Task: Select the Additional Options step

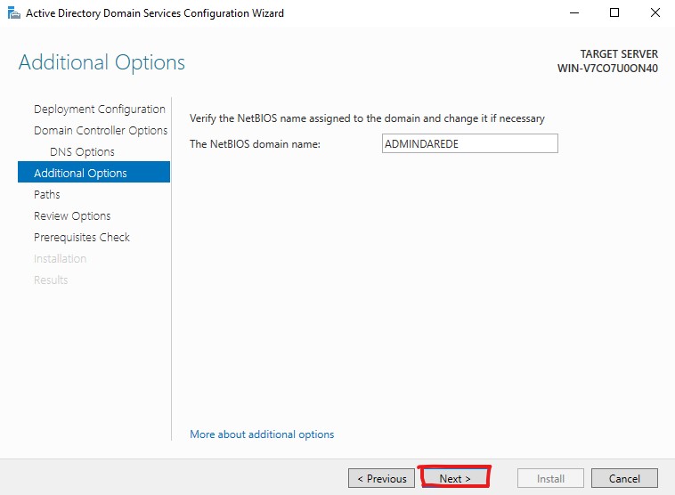Action: [x=94, y=172]
